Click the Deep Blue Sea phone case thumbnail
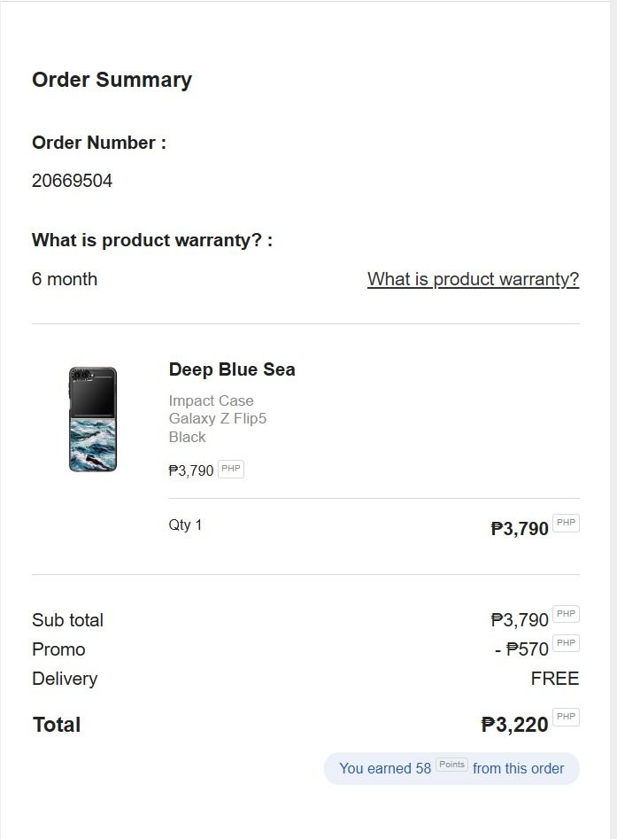 93,419
